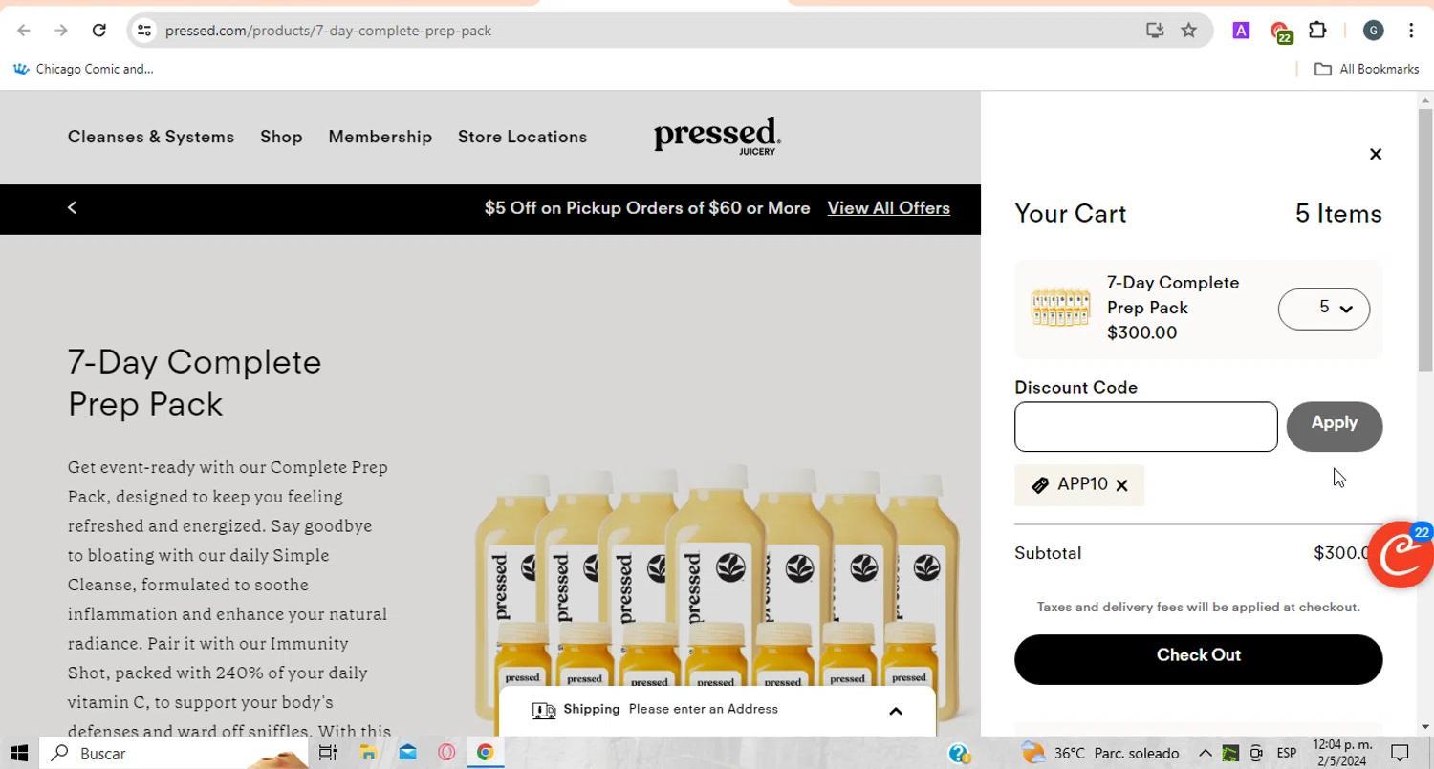Click the address bar URL
This screenshot has width=1434, height=769.
coord(328,31)
